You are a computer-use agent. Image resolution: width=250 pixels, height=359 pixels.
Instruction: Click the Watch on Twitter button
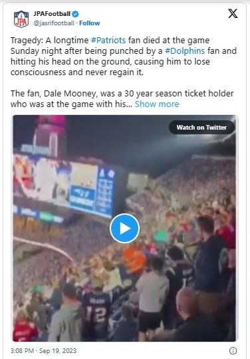tap(201, 127)
